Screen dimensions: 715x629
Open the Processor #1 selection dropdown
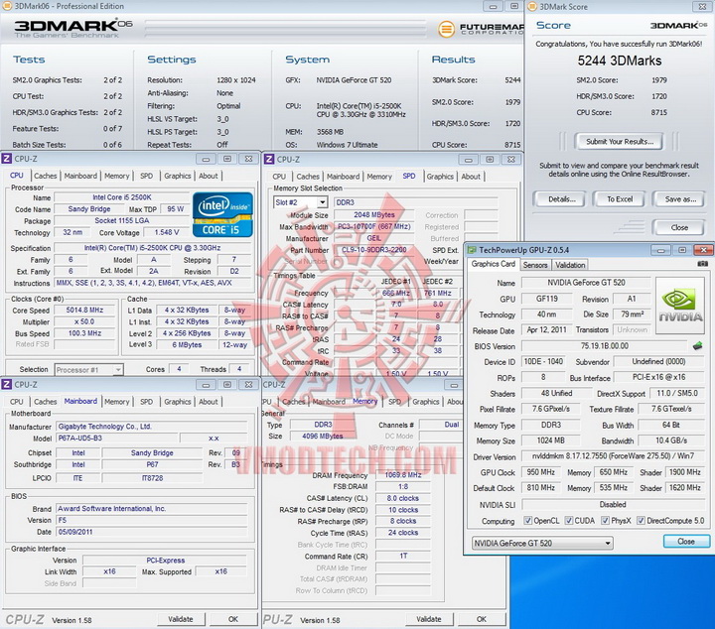pyautogui.click(x=89, y=370)
